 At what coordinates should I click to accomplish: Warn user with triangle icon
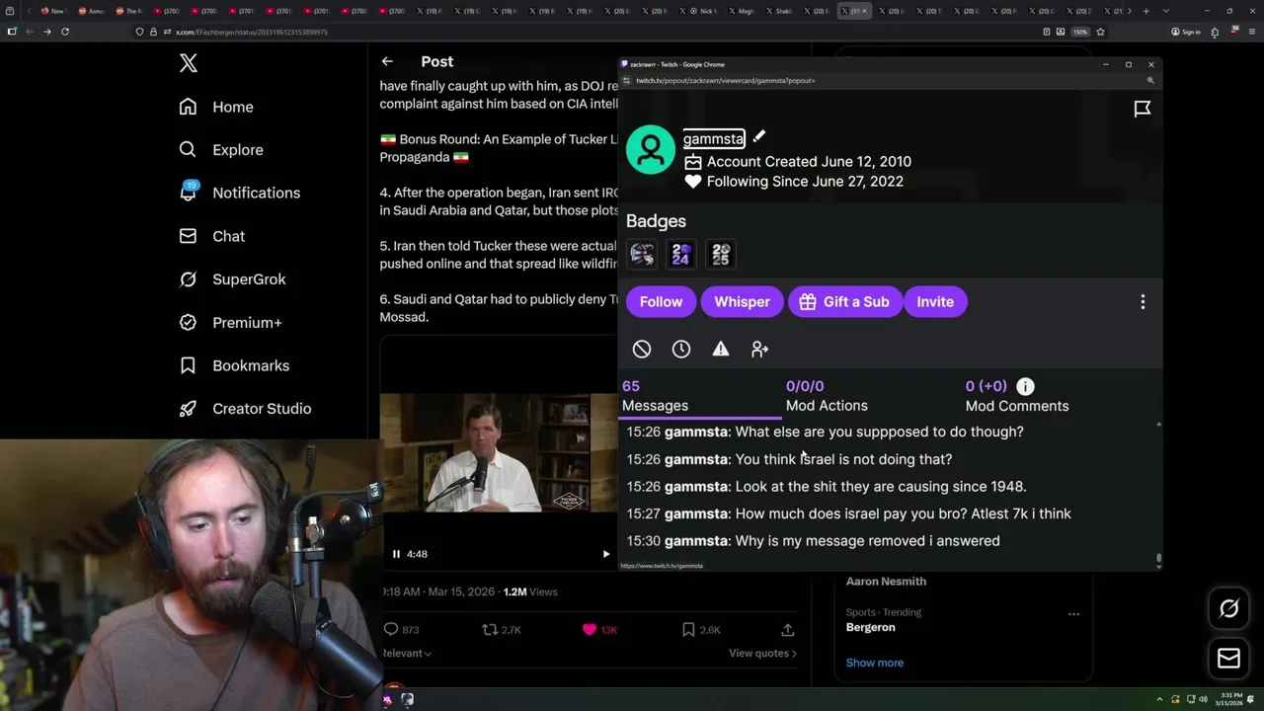click(x=721, y=349)
